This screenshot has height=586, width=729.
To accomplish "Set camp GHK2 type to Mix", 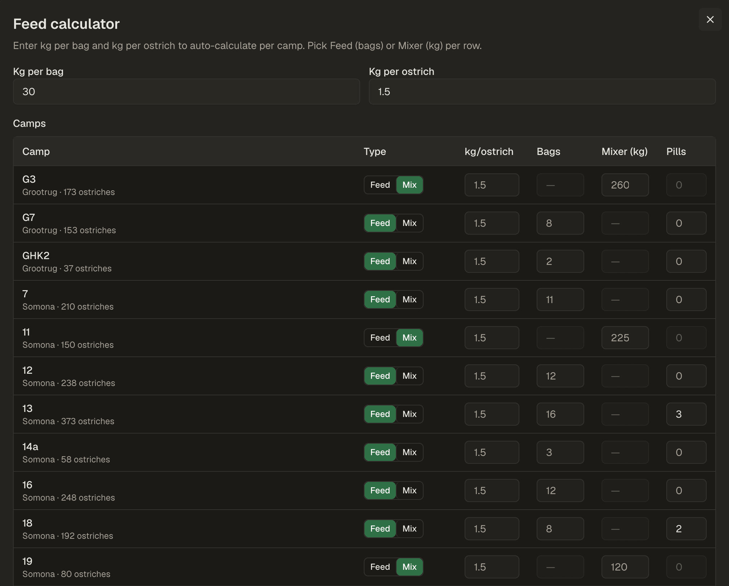I will [x=410, y=261].
